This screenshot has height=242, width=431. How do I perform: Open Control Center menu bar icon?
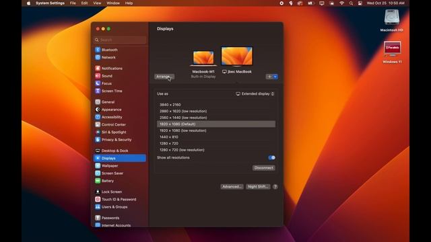tap(360, 3)
